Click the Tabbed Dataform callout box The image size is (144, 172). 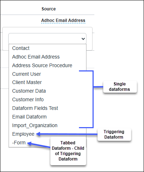pyautogui.click(x=68, y=151)
